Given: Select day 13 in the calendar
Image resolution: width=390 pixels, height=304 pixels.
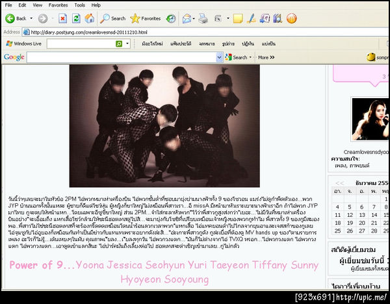Looking at the screenshot, I should click(362, 215).
